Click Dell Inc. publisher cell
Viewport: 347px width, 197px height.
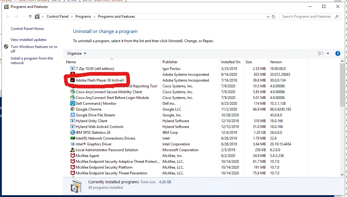pyautogui.click(x=169, y=103)
